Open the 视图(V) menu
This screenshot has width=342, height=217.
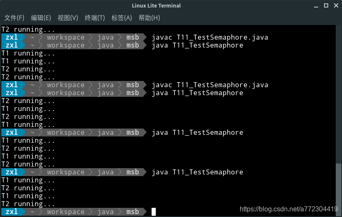(68, 18)
